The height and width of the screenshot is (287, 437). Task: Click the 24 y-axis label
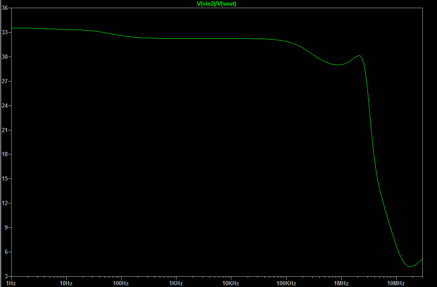click(4, 106)
